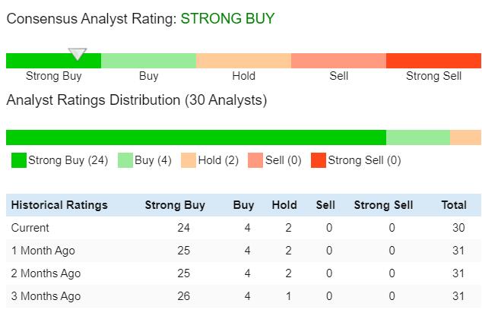Click the Buy light green legend swatch
482x319 pixels.
(x=125, y=160)
